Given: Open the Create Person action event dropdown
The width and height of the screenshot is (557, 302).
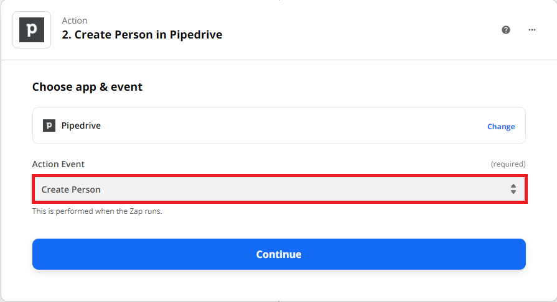Looking at the screenshot, I should coord(279,189).
